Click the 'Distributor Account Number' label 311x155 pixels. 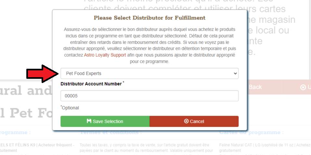(91, 84)
